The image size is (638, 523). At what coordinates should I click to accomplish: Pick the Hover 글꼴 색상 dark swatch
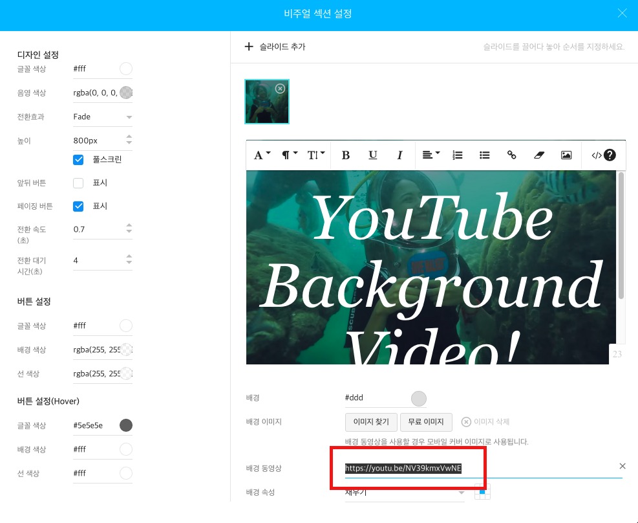click(x=126, y=425)
